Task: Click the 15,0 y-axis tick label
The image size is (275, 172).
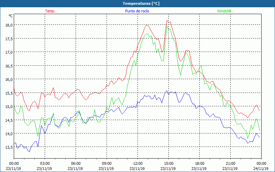Action: [x=8, y=106]
